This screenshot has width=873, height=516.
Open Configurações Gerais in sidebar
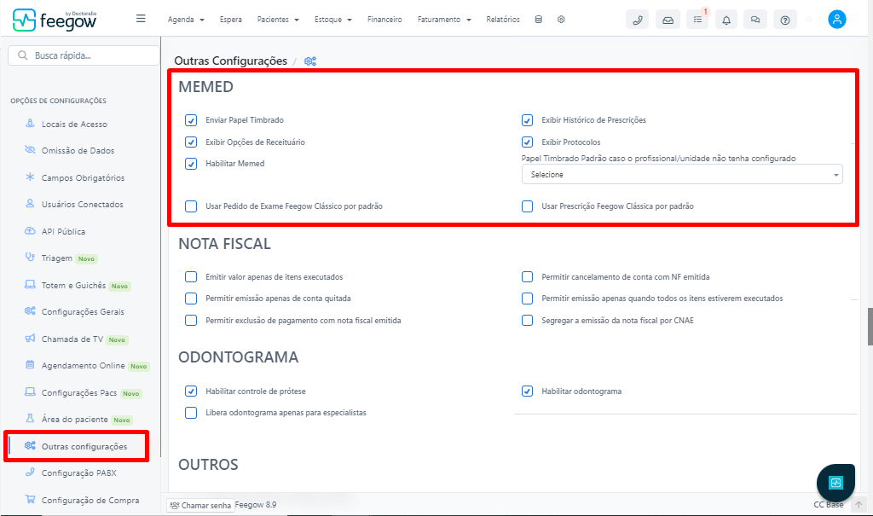tap(83, 311)
